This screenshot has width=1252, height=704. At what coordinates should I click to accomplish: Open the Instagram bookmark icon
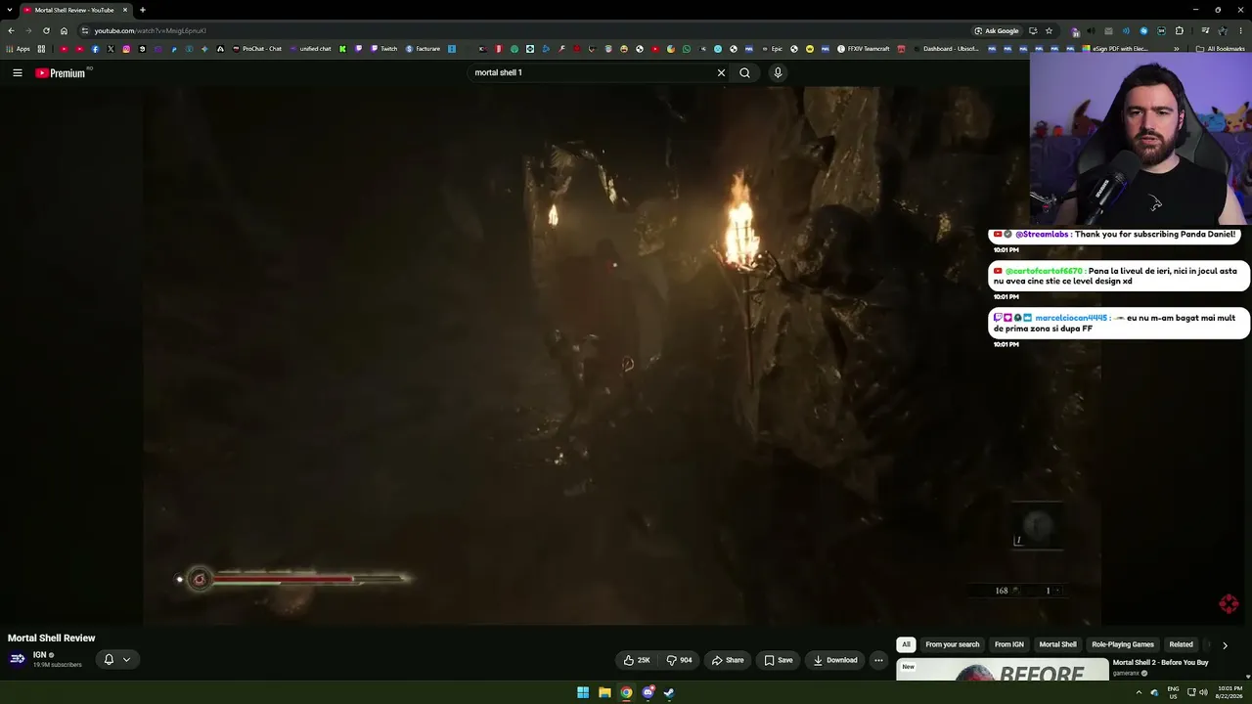tap(126, 49)
